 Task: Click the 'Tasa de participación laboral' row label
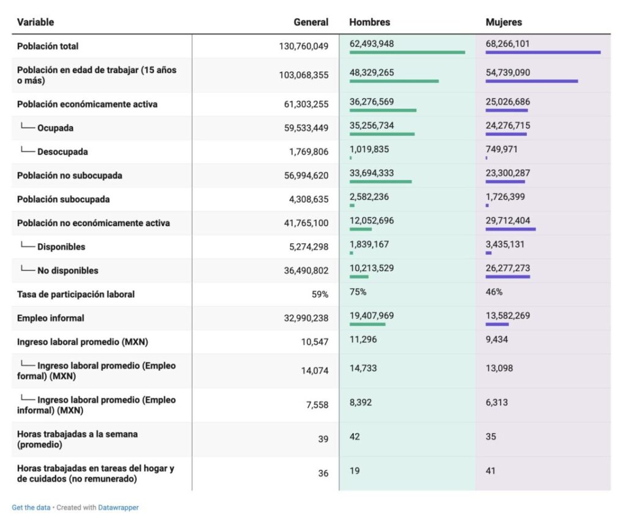76,294
